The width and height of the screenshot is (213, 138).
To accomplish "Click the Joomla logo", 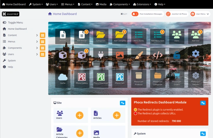I will 10,14.
